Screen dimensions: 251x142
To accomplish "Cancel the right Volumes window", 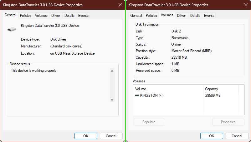I will [x=237, y=136].
